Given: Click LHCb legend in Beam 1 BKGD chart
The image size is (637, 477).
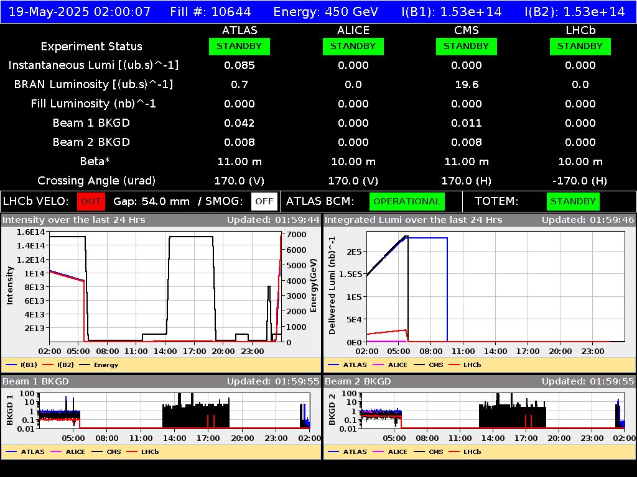Looking at the screenshot, I should point(143,452).
